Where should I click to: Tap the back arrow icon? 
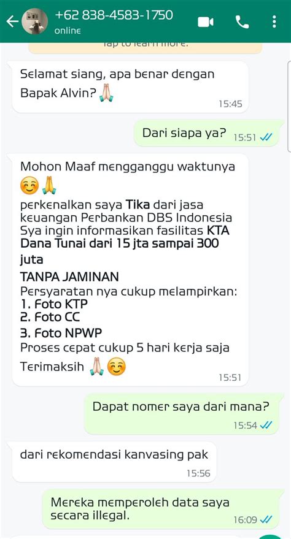(12, 21)
